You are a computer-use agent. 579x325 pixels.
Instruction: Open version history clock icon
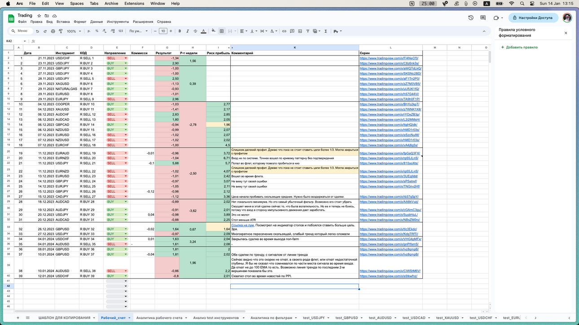pyautogui.click(x=471, y=18)
